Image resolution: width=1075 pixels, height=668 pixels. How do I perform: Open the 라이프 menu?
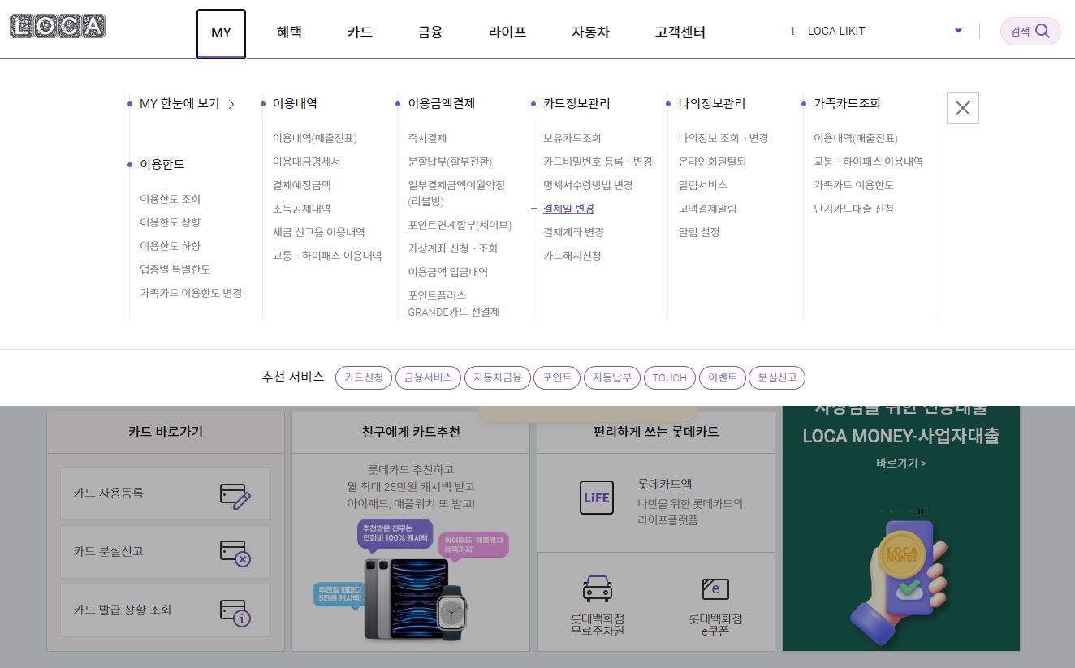(x=507, y=32)
